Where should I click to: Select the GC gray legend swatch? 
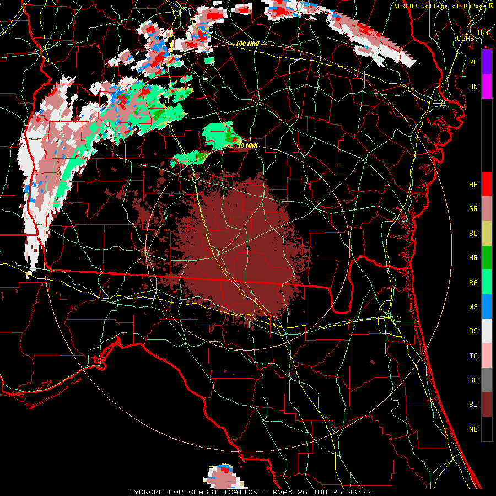pos(487,380)
